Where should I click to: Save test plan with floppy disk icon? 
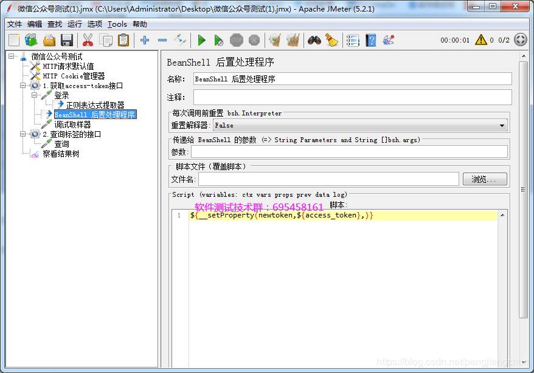pyautogui.click(x=67, y=40)
